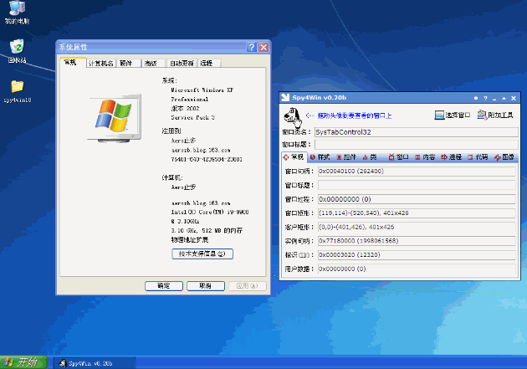Click the 窗口过程 field 0x00000000 (0)
The height and width of the screenshot is (369, 527).
(x=417, y=199)
